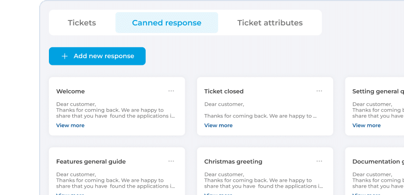Click View more on Setting general card
The width and height of the screenshot is (404, 195).
(x=366, y=125)
